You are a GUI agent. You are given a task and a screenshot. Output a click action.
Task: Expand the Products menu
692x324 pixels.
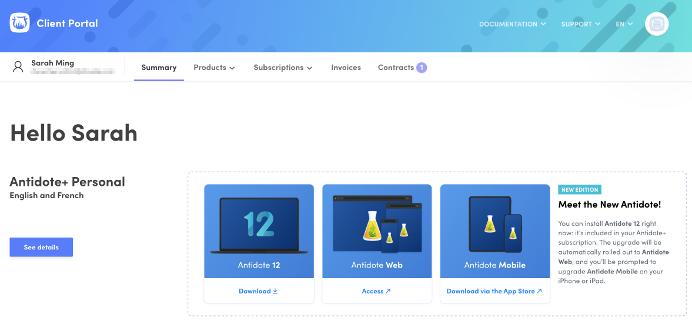[214, 68]
